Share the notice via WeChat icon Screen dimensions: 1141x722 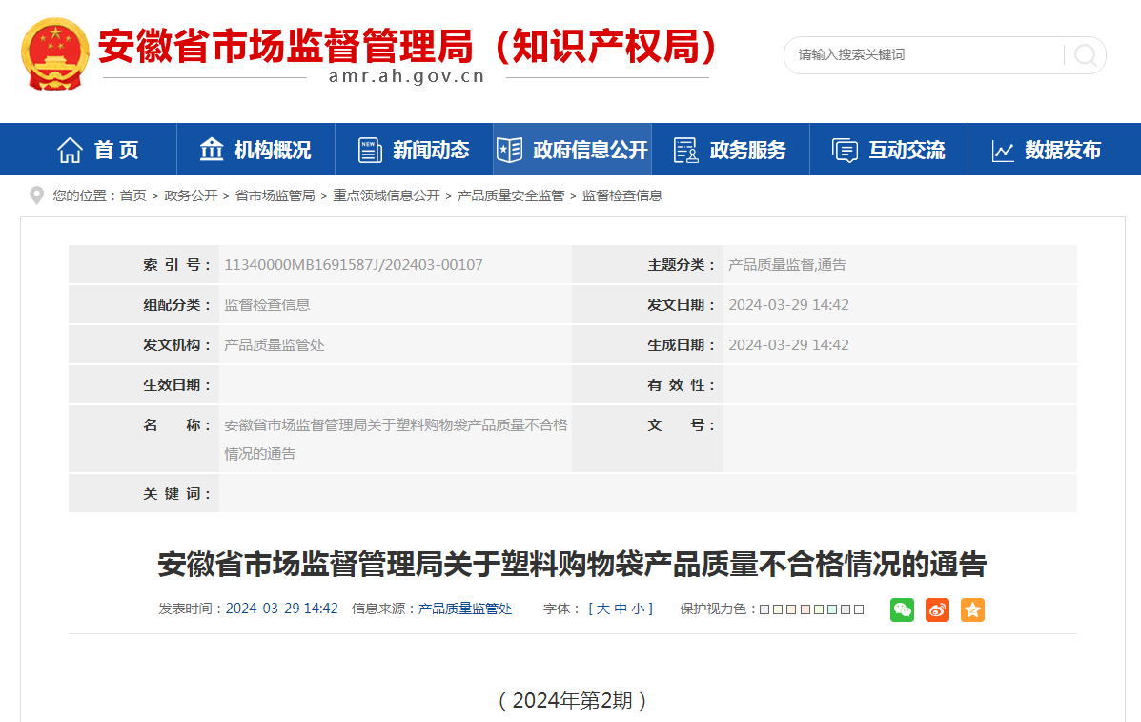coord(902,610)
